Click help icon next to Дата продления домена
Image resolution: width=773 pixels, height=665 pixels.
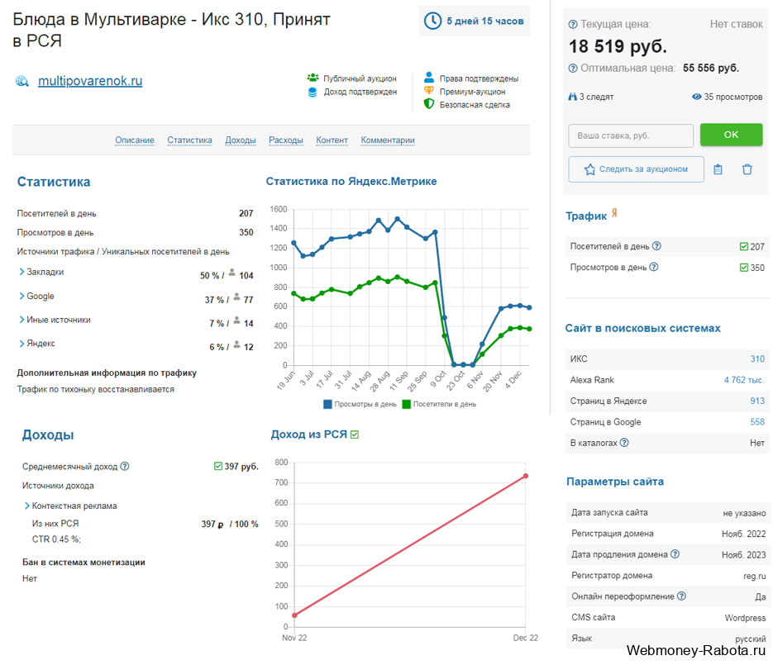675,553
